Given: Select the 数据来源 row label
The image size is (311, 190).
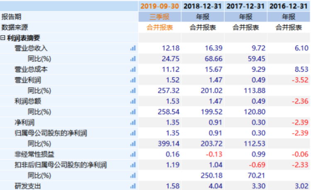Looking at the screenshot, I should click(15, 27).
